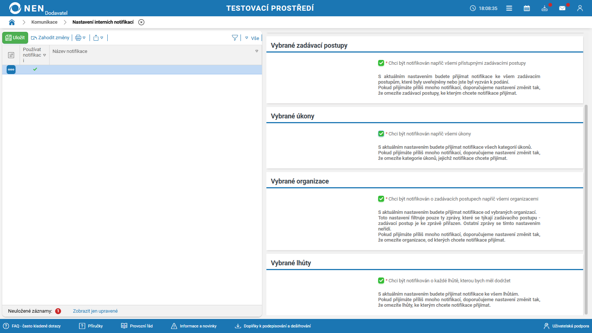
Task: Open the calendar icon in header
Action: click(x=527, y=8)
